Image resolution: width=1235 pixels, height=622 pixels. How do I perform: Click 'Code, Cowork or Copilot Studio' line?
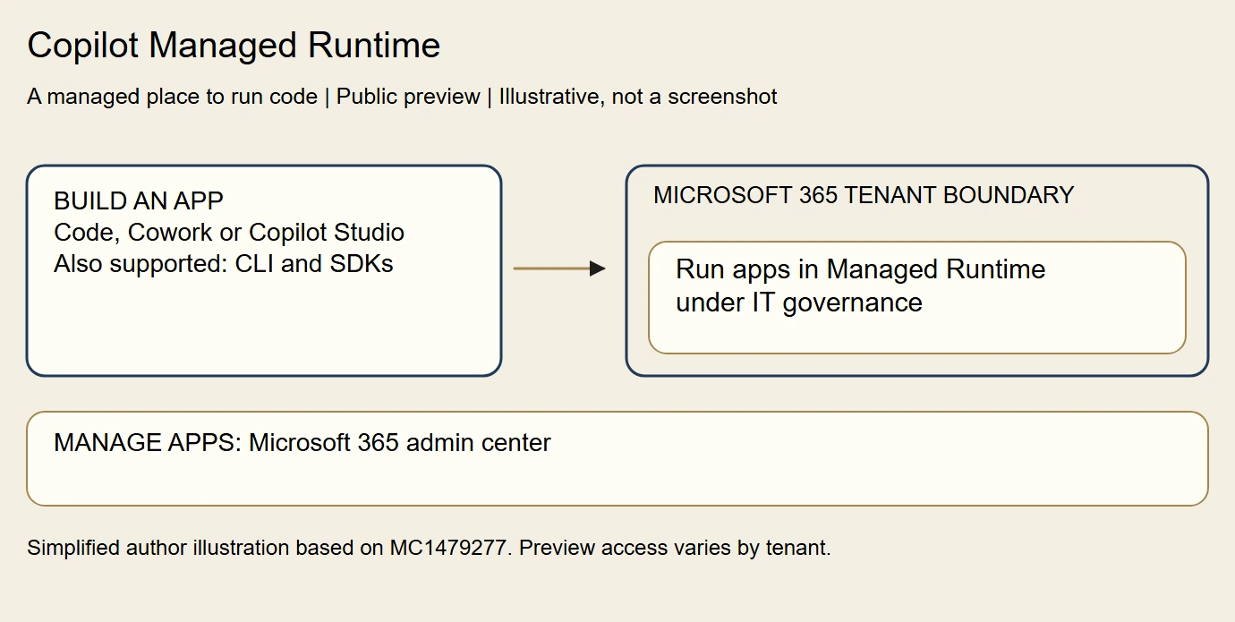coord(229,233)
